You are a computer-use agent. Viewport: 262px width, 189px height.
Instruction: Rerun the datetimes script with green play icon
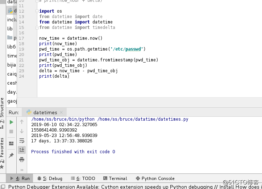tap(11, 122)
